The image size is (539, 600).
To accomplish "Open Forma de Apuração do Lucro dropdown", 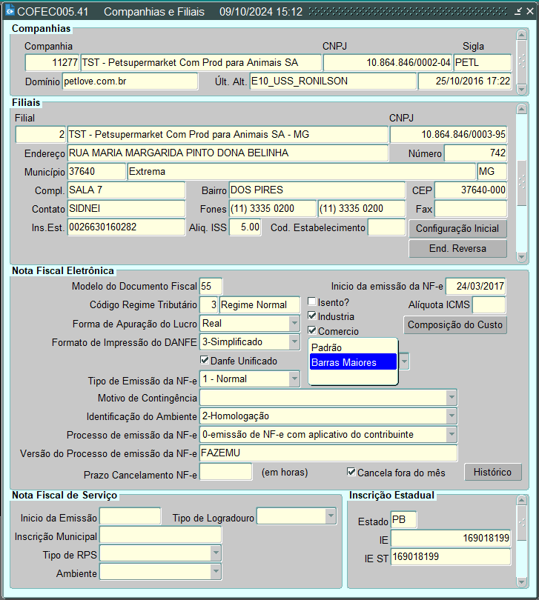I will [x=294, y=324].
